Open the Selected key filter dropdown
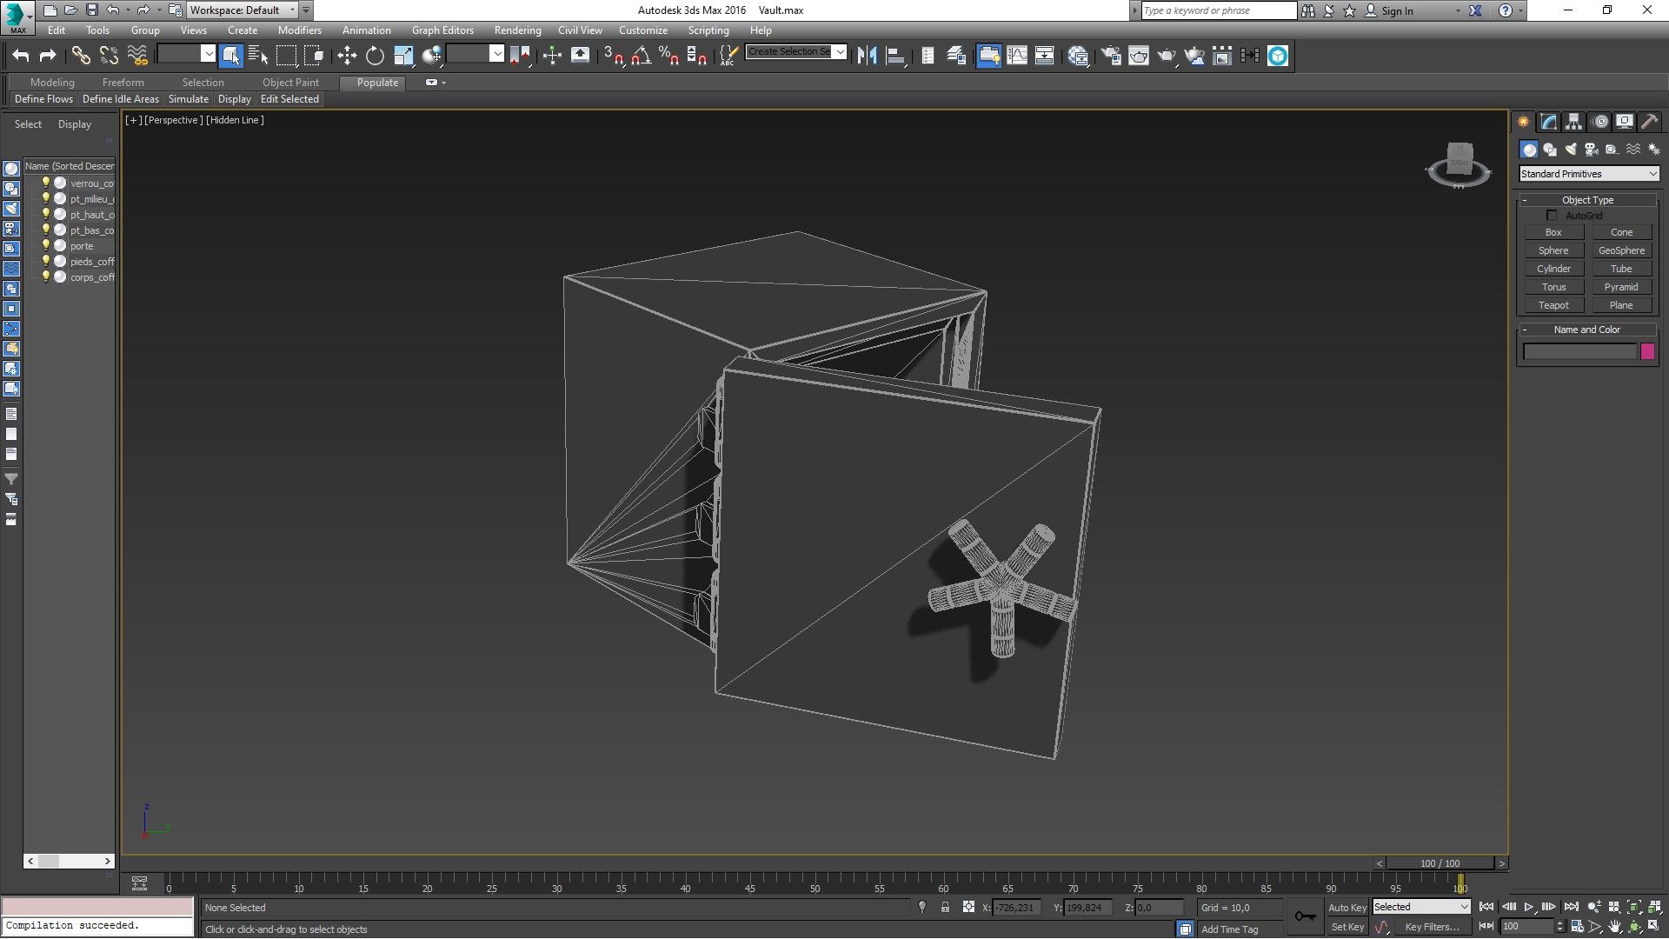1669x939 pixels. pos(1421,908)
